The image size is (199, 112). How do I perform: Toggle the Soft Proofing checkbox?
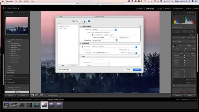[47, 96]
